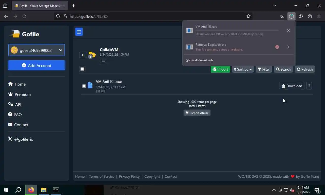The height and width of the screenshot is (195, 325).
Task: Click the Firefox taskbar icon
Action: [31, 190]
